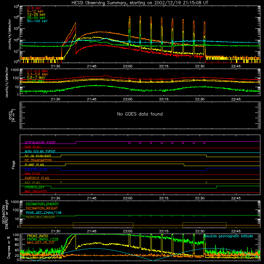Select the NON_SOLAR_EVENT flag label
Viewport: 264px width, 264px height.
coord(40,151)
